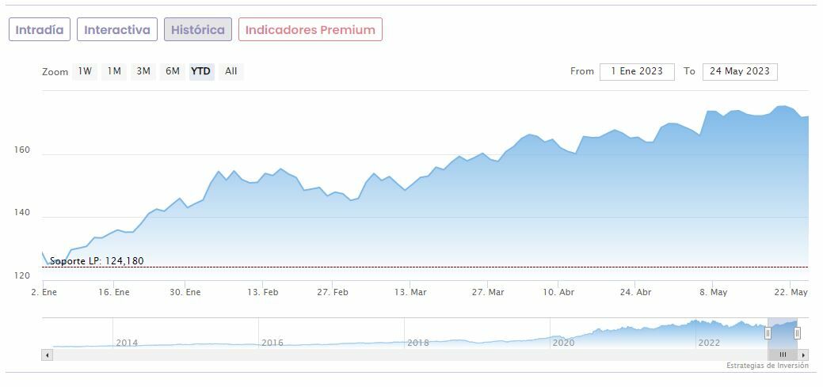Switch to the Intradía tab
Image resolution: width=823 pixels, height=387 pixels.
(x=40, y=30)
